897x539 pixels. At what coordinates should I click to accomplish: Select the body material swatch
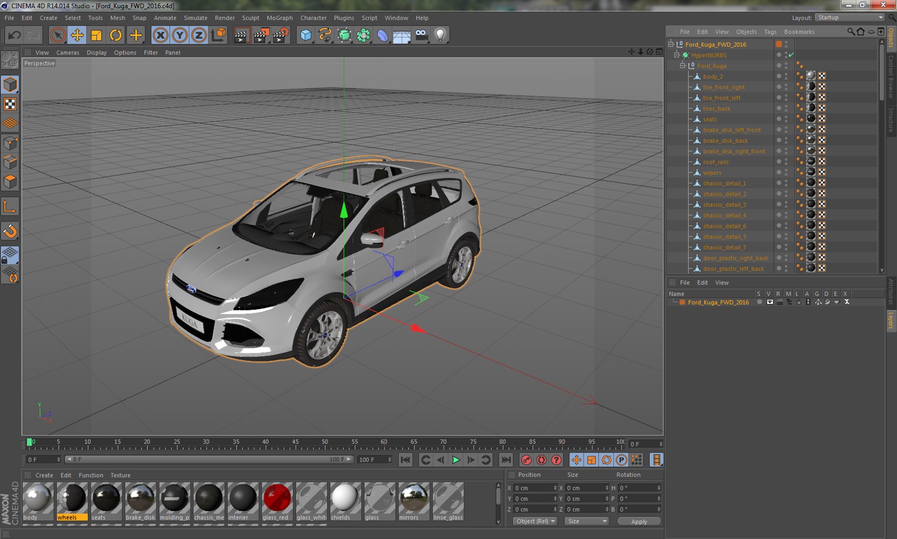tap(37, 502)
